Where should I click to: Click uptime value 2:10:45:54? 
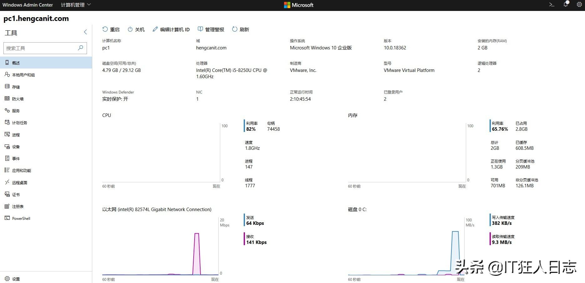(300, 99)
